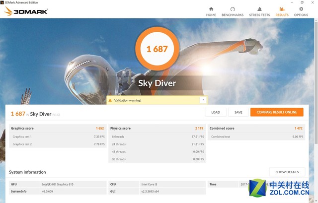Screen dimensions: 318x203
Task: Click the System information heading
Action: (x=27, y=172)
